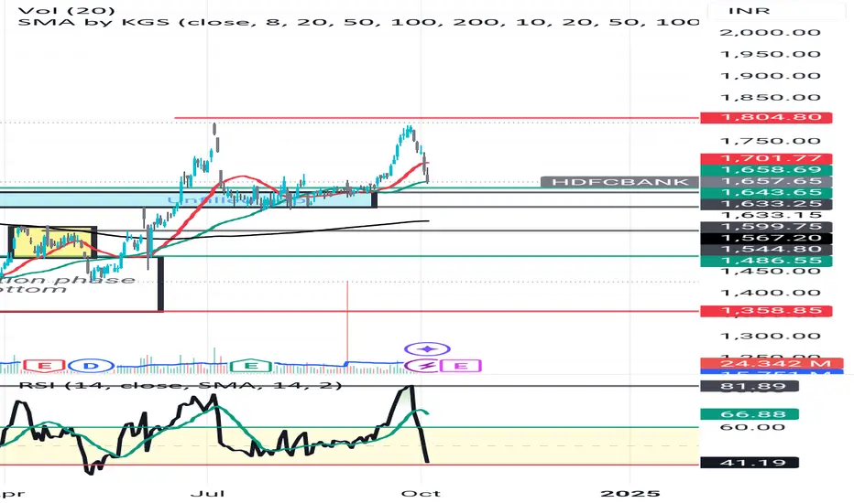Click the 2025 label on time axis
The height and width of the screenshot is (503, 854).
(630, 494)
